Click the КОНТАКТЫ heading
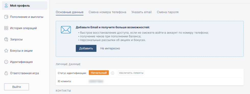The height and width of the screenshot is (94, 250). point(63,91)
